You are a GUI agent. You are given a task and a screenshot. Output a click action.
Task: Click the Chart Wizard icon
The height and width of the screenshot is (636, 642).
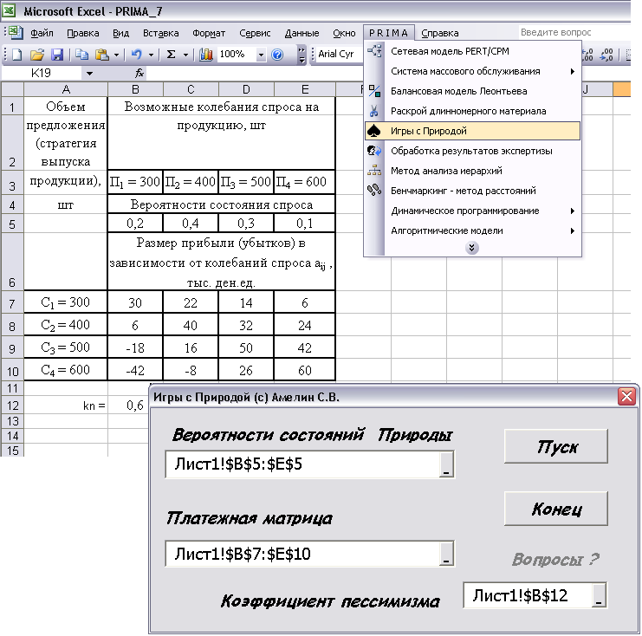click(x=206, y=54)
